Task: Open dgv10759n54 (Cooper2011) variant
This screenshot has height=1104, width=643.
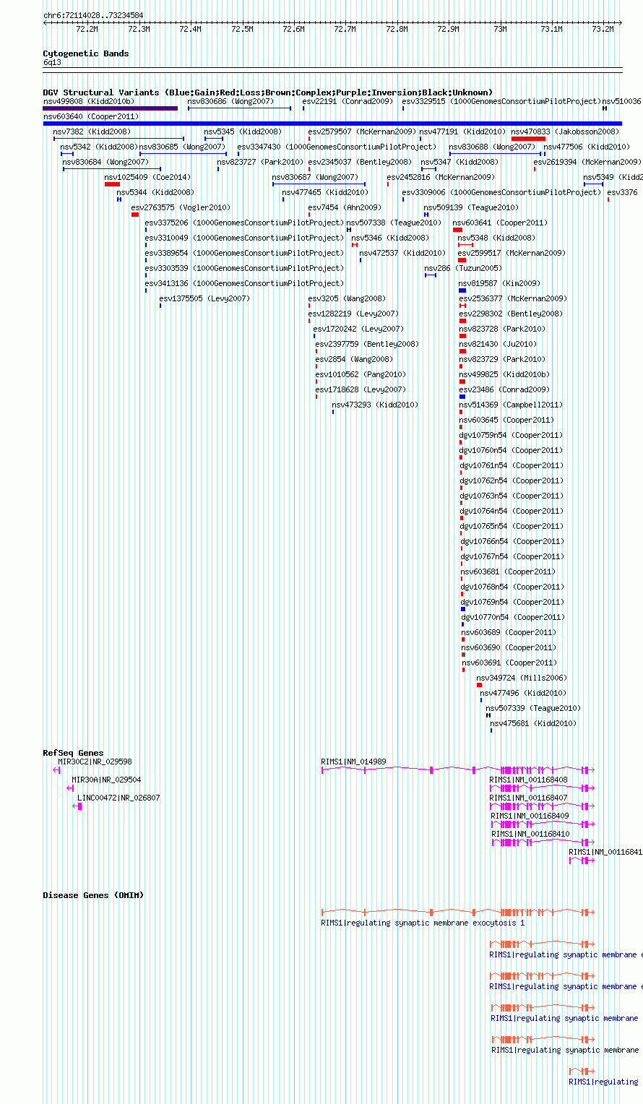Action: 511,435
